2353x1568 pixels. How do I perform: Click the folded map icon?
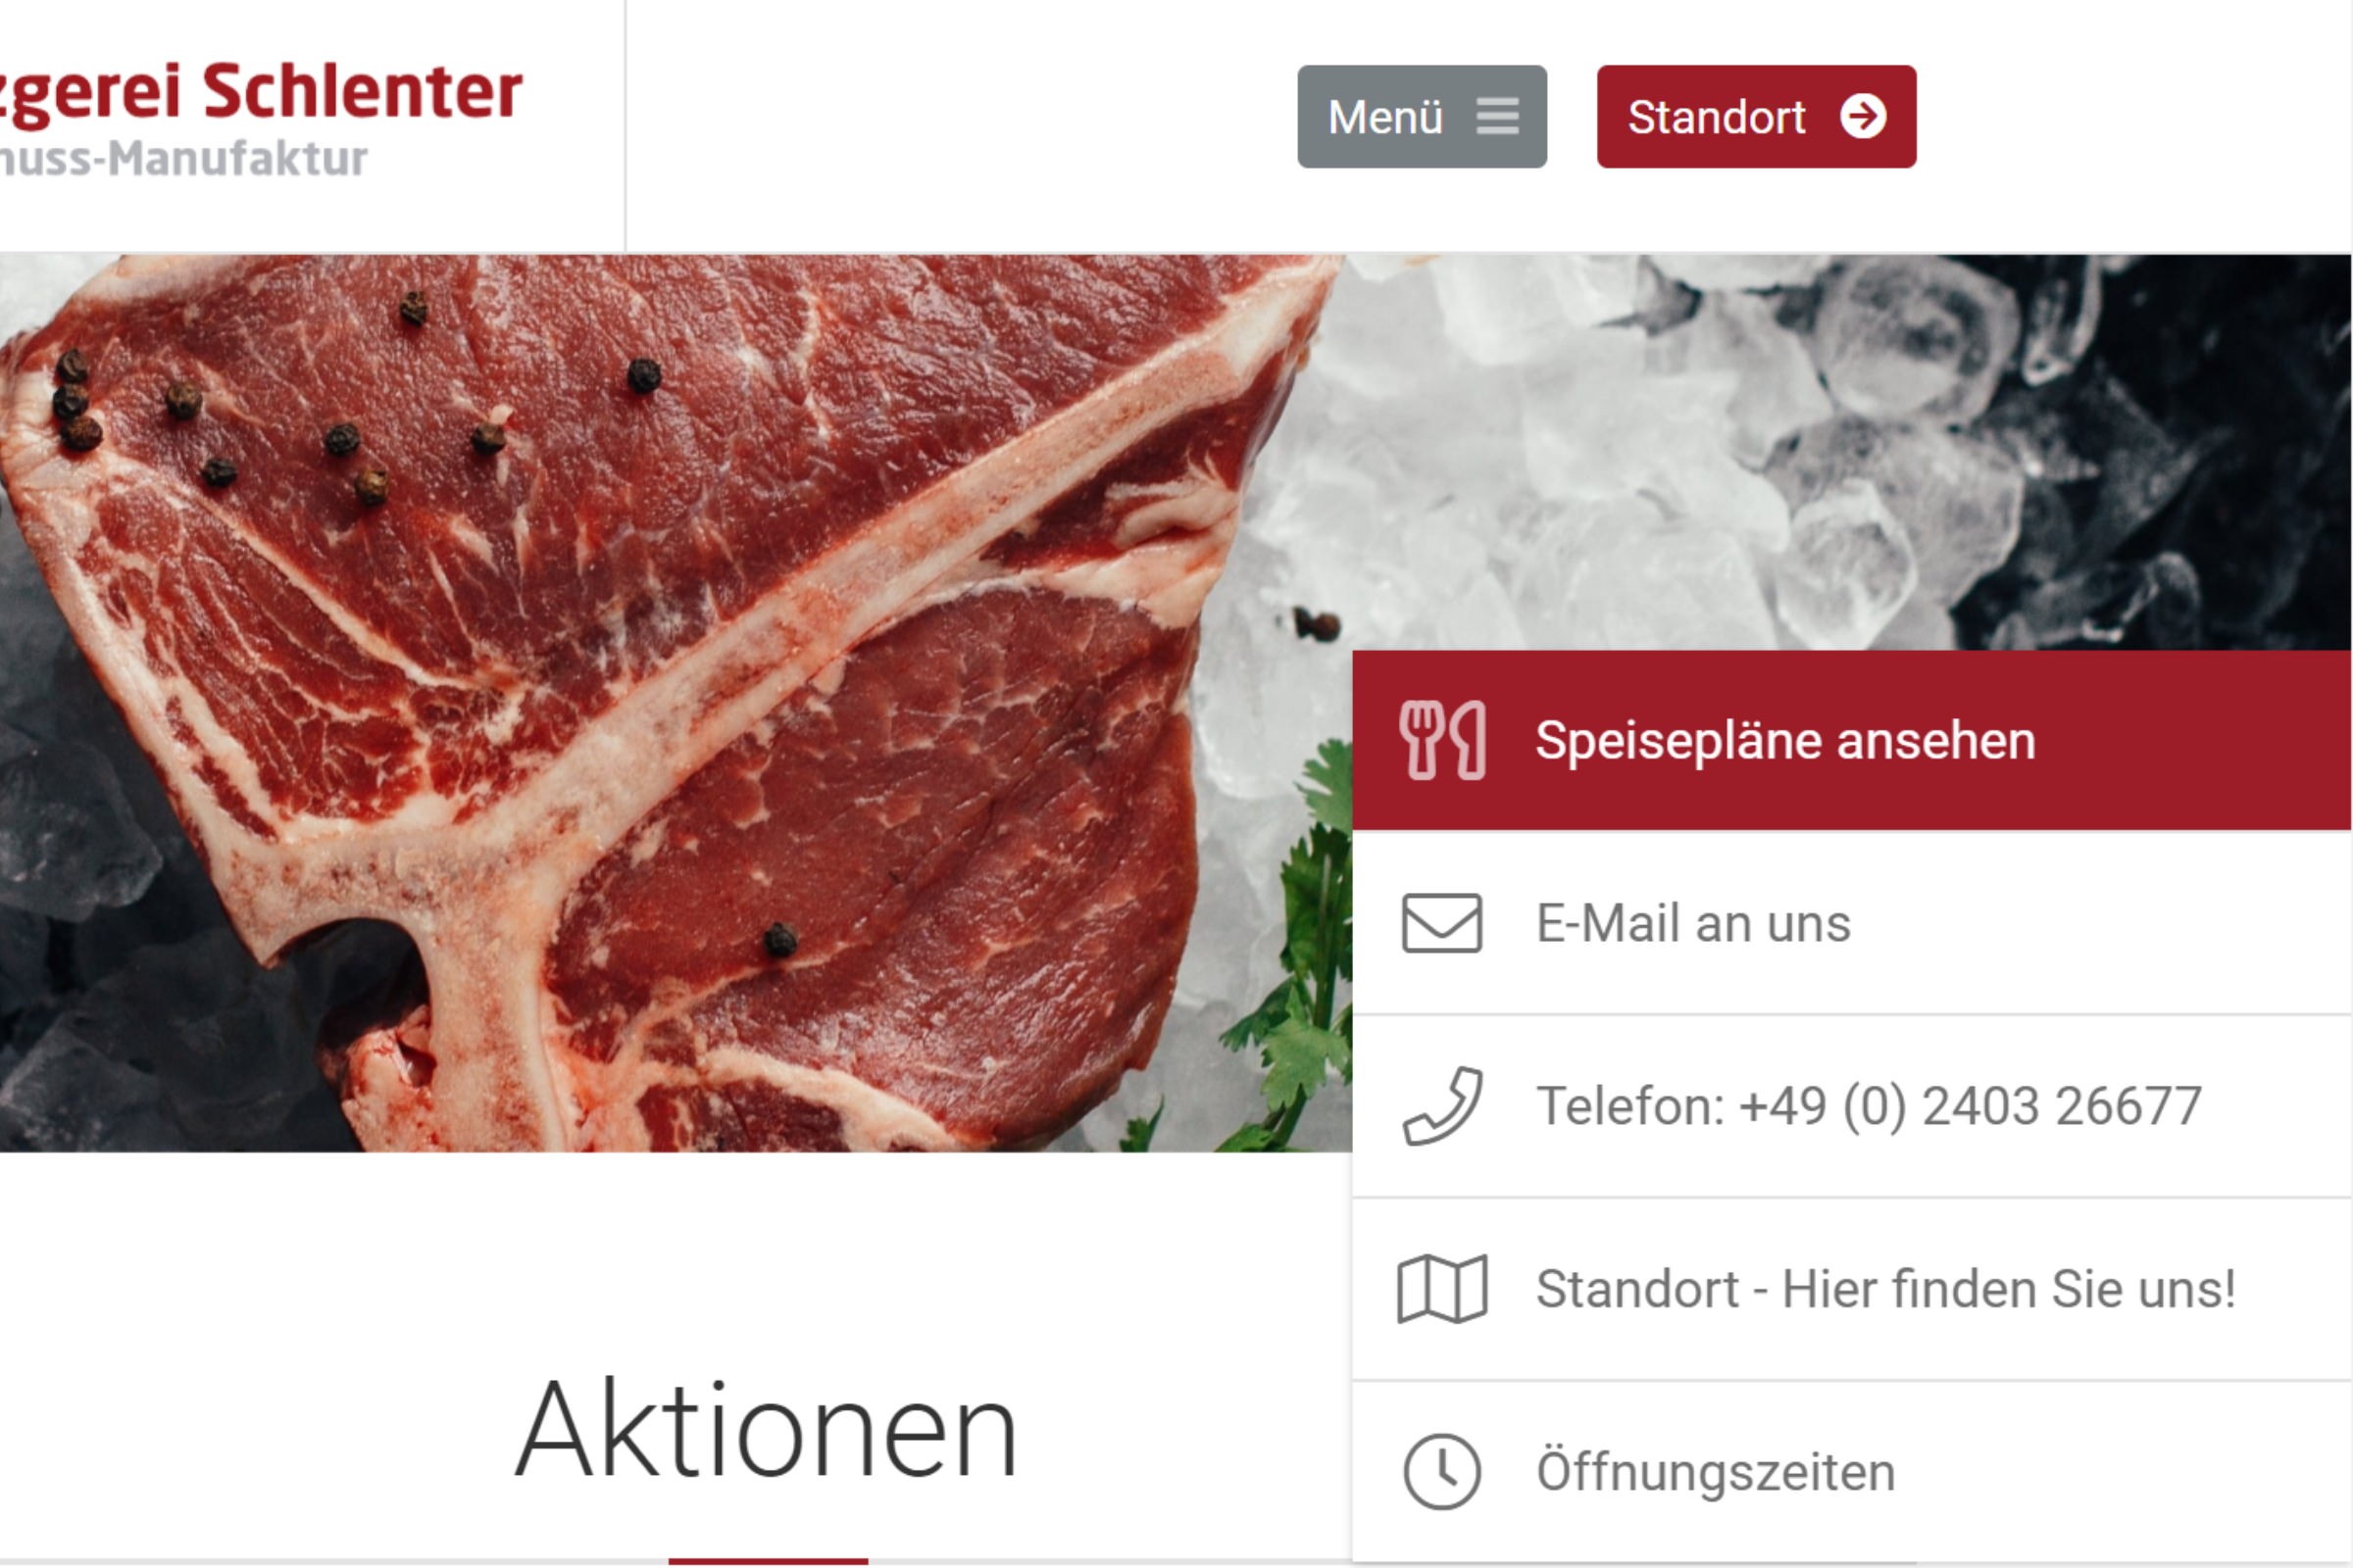tap(1440, 1288)
